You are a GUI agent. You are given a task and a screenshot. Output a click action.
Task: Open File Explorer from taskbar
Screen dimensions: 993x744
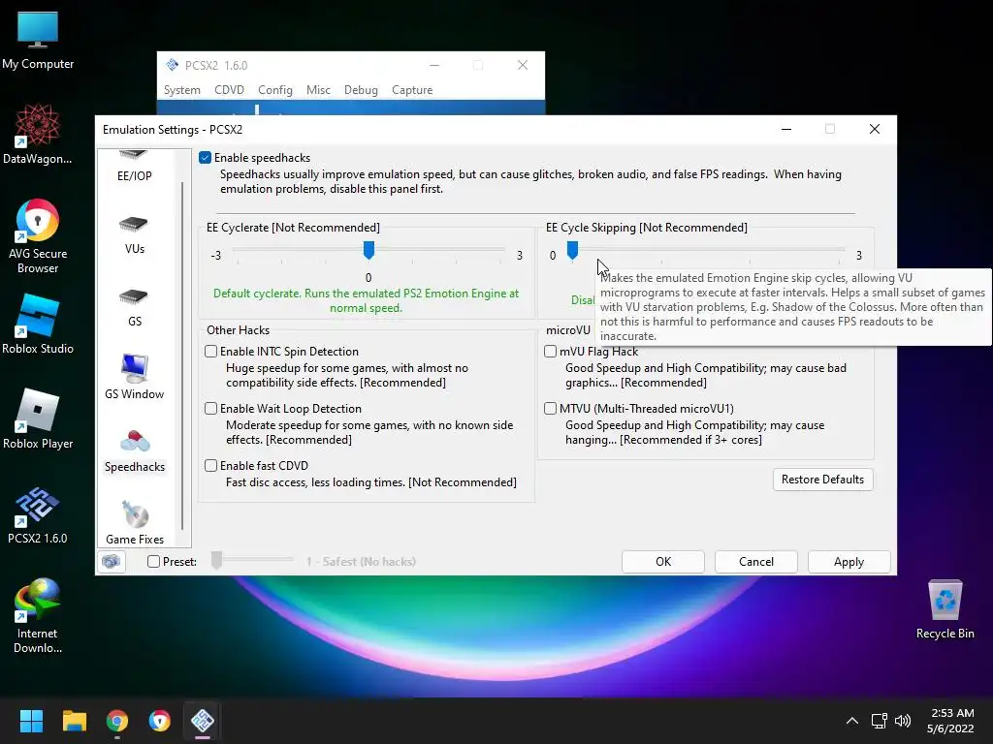pyautogui.click(x=74, y=721)
